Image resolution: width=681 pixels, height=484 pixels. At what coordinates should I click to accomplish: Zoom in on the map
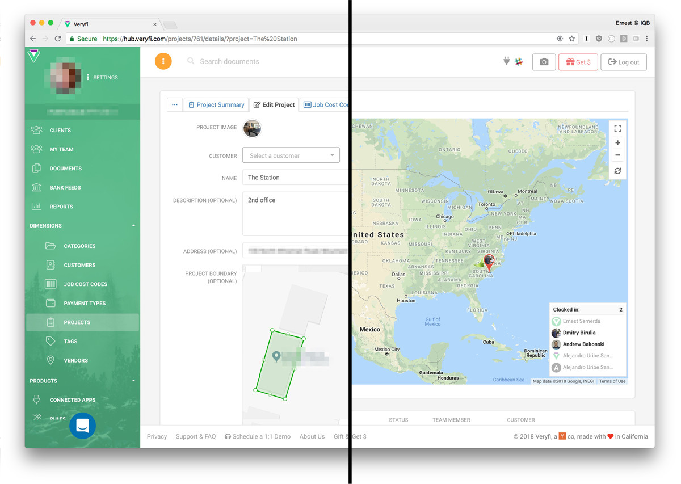coord(617,143)
